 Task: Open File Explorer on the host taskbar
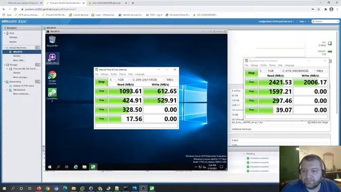click(x=74, y=188)
